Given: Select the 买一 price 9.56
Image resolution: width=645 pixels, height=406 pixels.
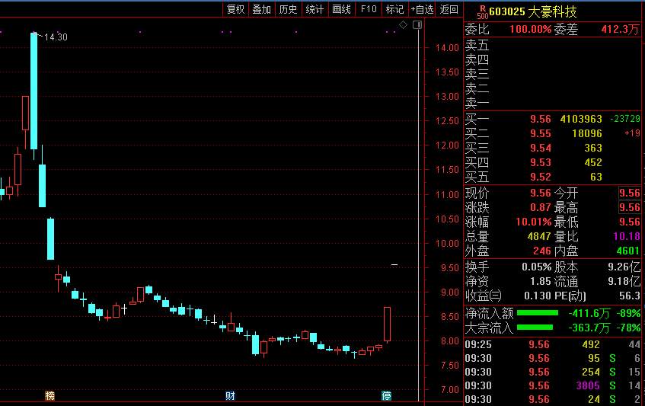Looking at the screenshot, I should tap(540, 120).
